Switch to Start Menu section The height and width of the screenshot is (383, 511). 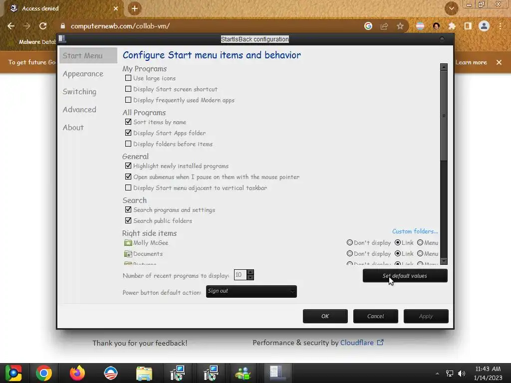click(88, 56)
